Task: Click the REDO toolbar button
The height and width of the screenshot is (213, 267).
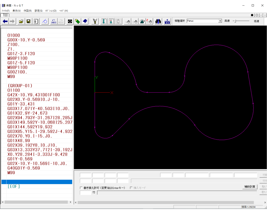Action: coord(61,21)
